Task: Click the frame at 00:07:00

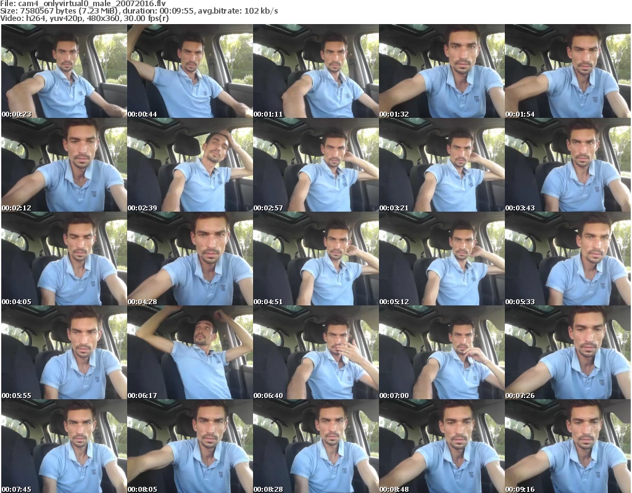Action: coord(442,352)
